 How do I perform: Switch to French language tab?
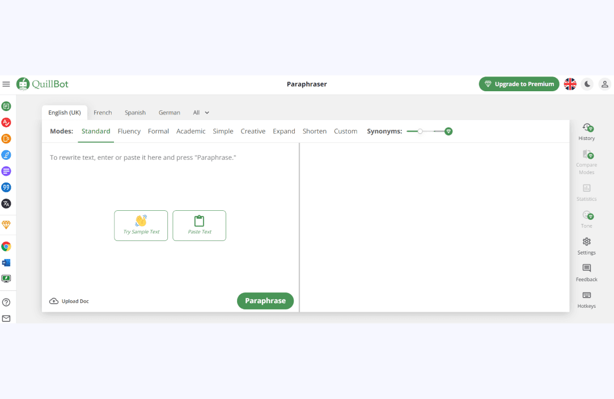pos(103,113)
